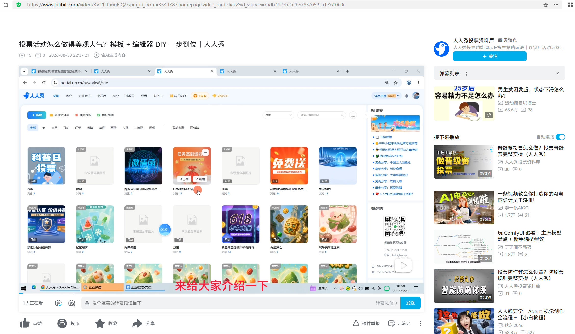
Task: Click 弹幕礼仪 arrow link
Action: pyautogui.click(x=386, y=303)
